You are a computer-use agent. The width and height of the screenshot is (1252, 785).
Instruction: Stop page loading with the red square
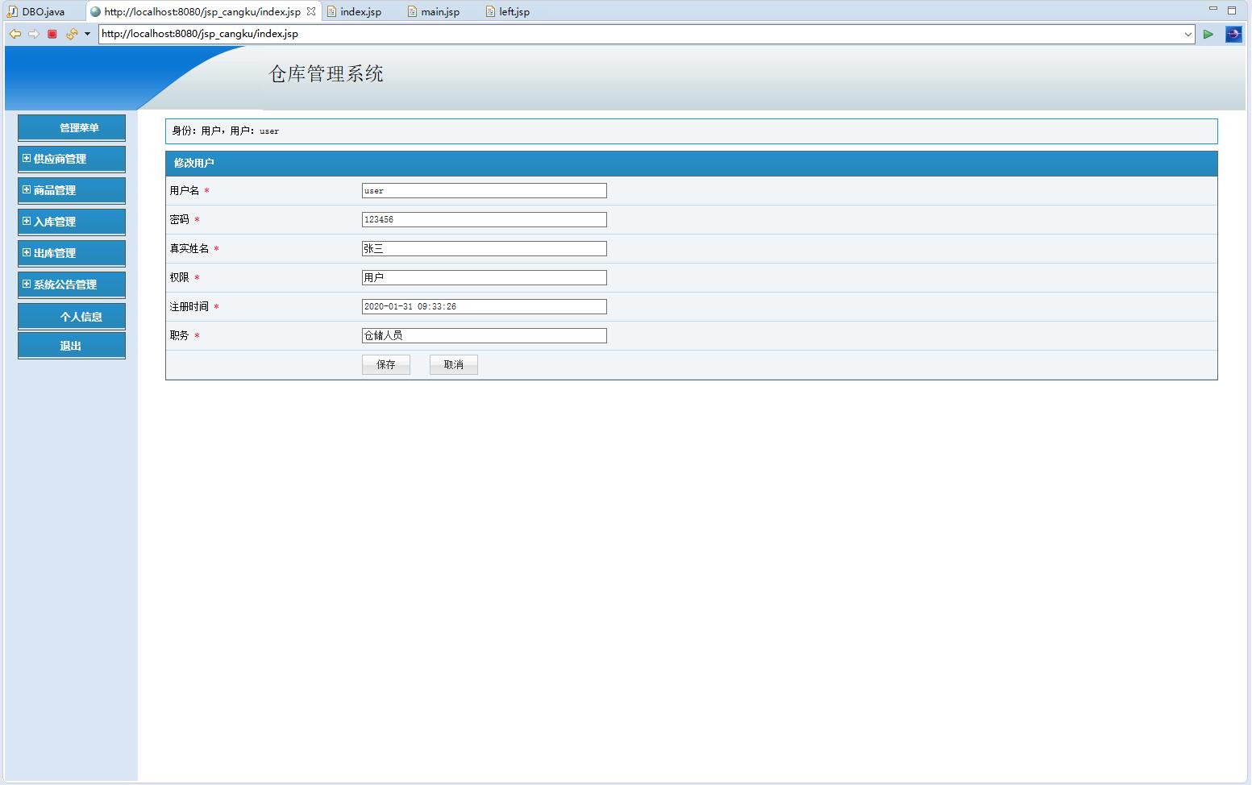tap(52, 34)
